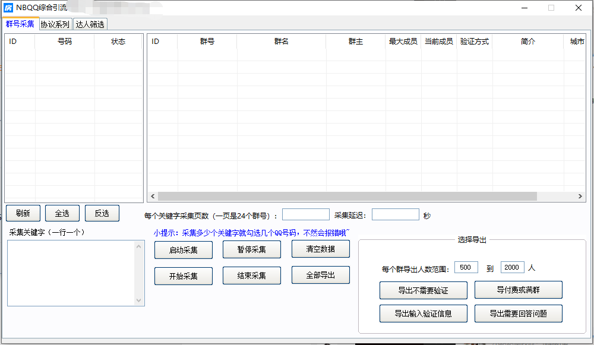Click 导出需要回答问题 button

[x=518, y=314]
